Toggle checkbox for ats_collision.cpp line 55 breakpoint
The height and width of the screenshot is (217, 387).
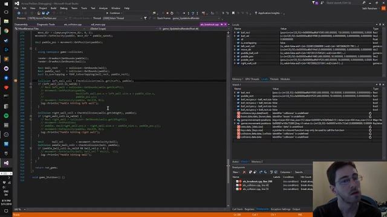(x=237, y=189)
